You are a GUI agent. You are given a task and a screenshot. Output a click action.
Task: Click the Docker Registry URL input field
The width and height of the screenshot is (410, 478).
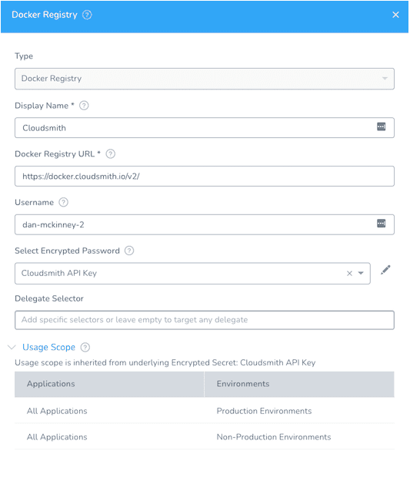(x=205, y=177)
